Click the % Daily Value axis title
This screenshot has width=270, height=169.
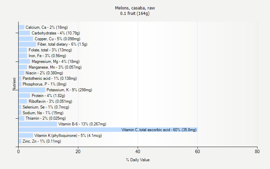(x=138, y=160)
